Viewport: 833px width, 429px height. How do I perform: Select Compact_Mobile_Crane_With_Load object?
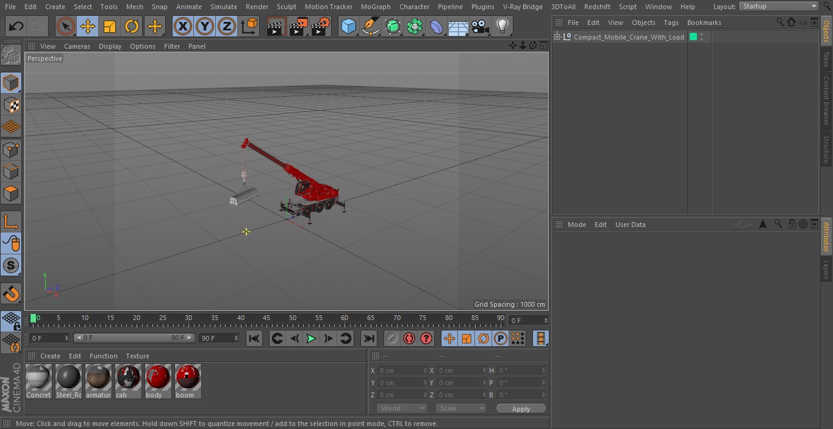click(629, 37)
